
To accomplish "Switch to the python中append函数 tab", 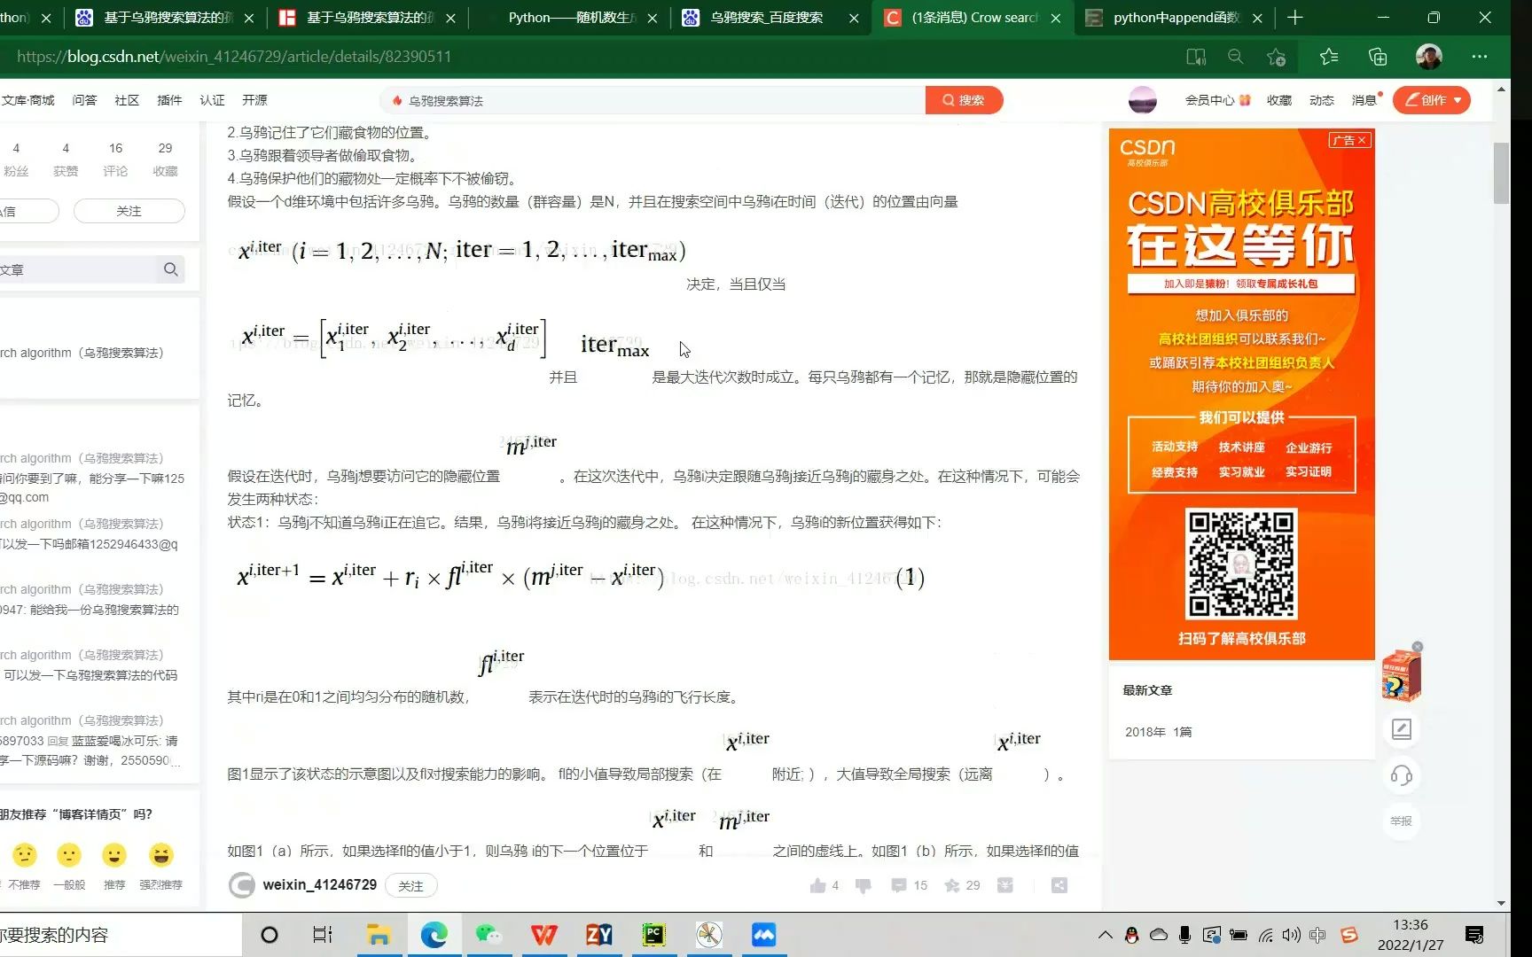I will pos(1176,18).
